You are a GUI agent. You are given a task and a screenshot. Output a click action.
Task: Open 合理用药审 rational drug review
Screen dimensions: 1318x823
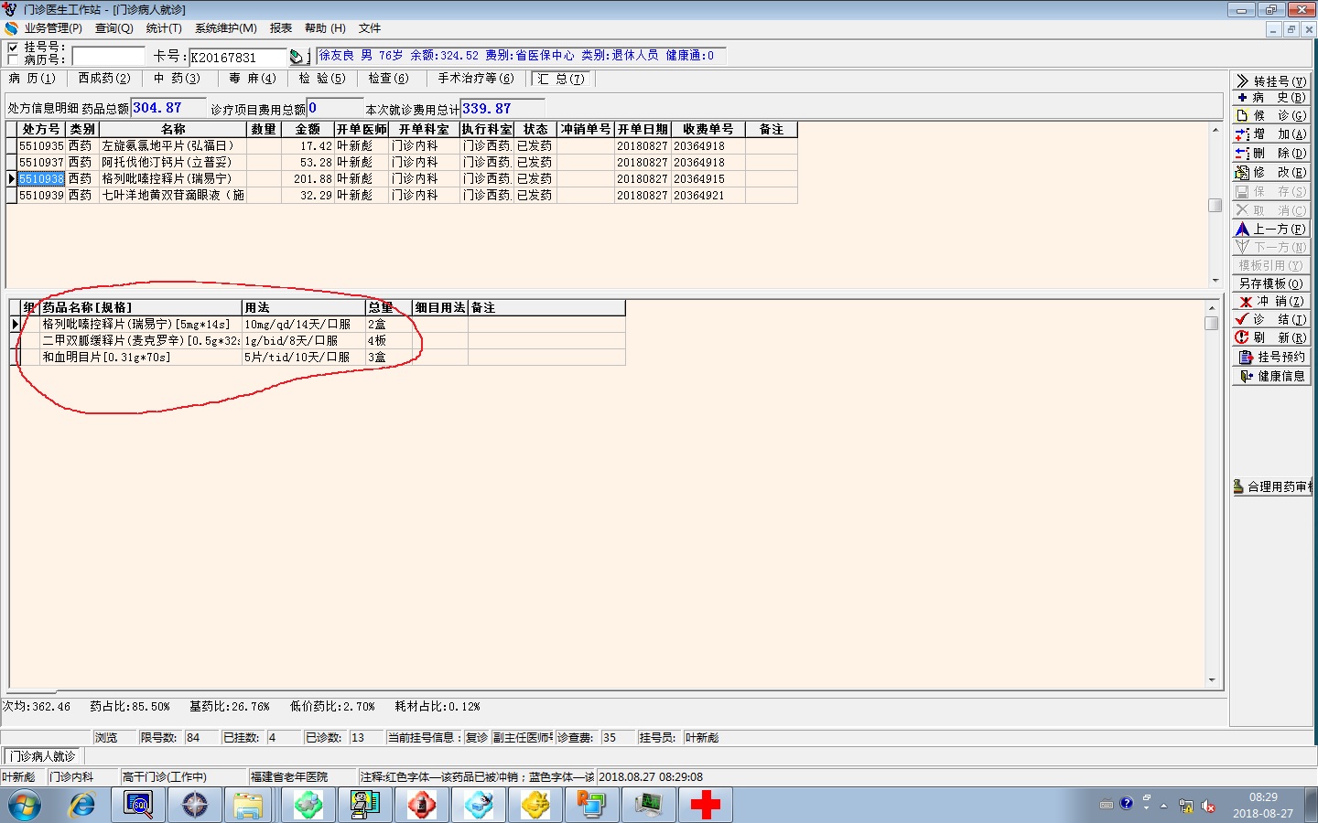pyautogui.click(x=1272, y=487)
